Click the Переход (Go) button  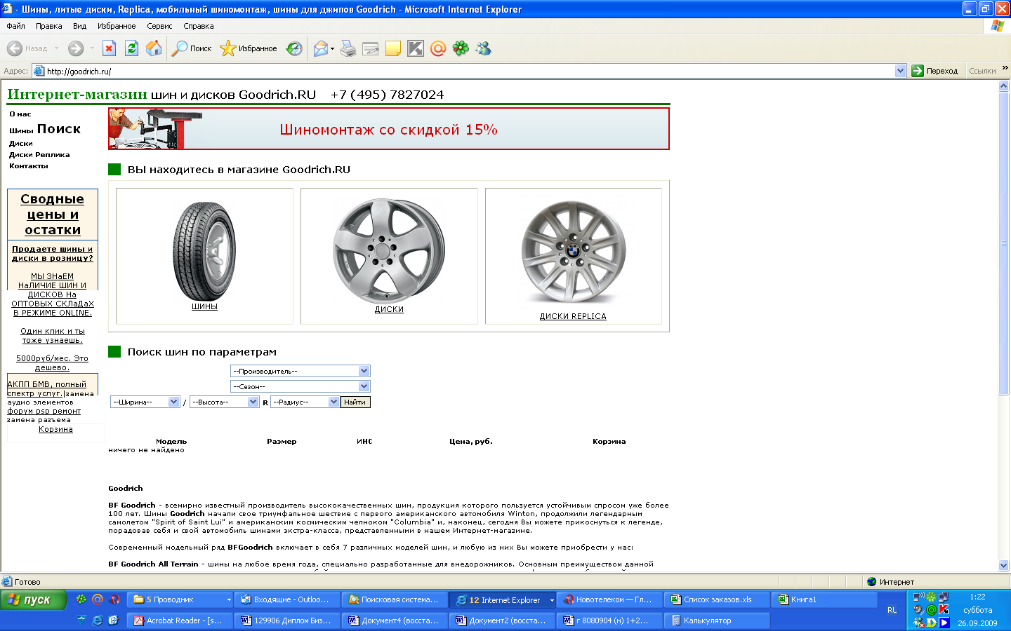(934, 71)
